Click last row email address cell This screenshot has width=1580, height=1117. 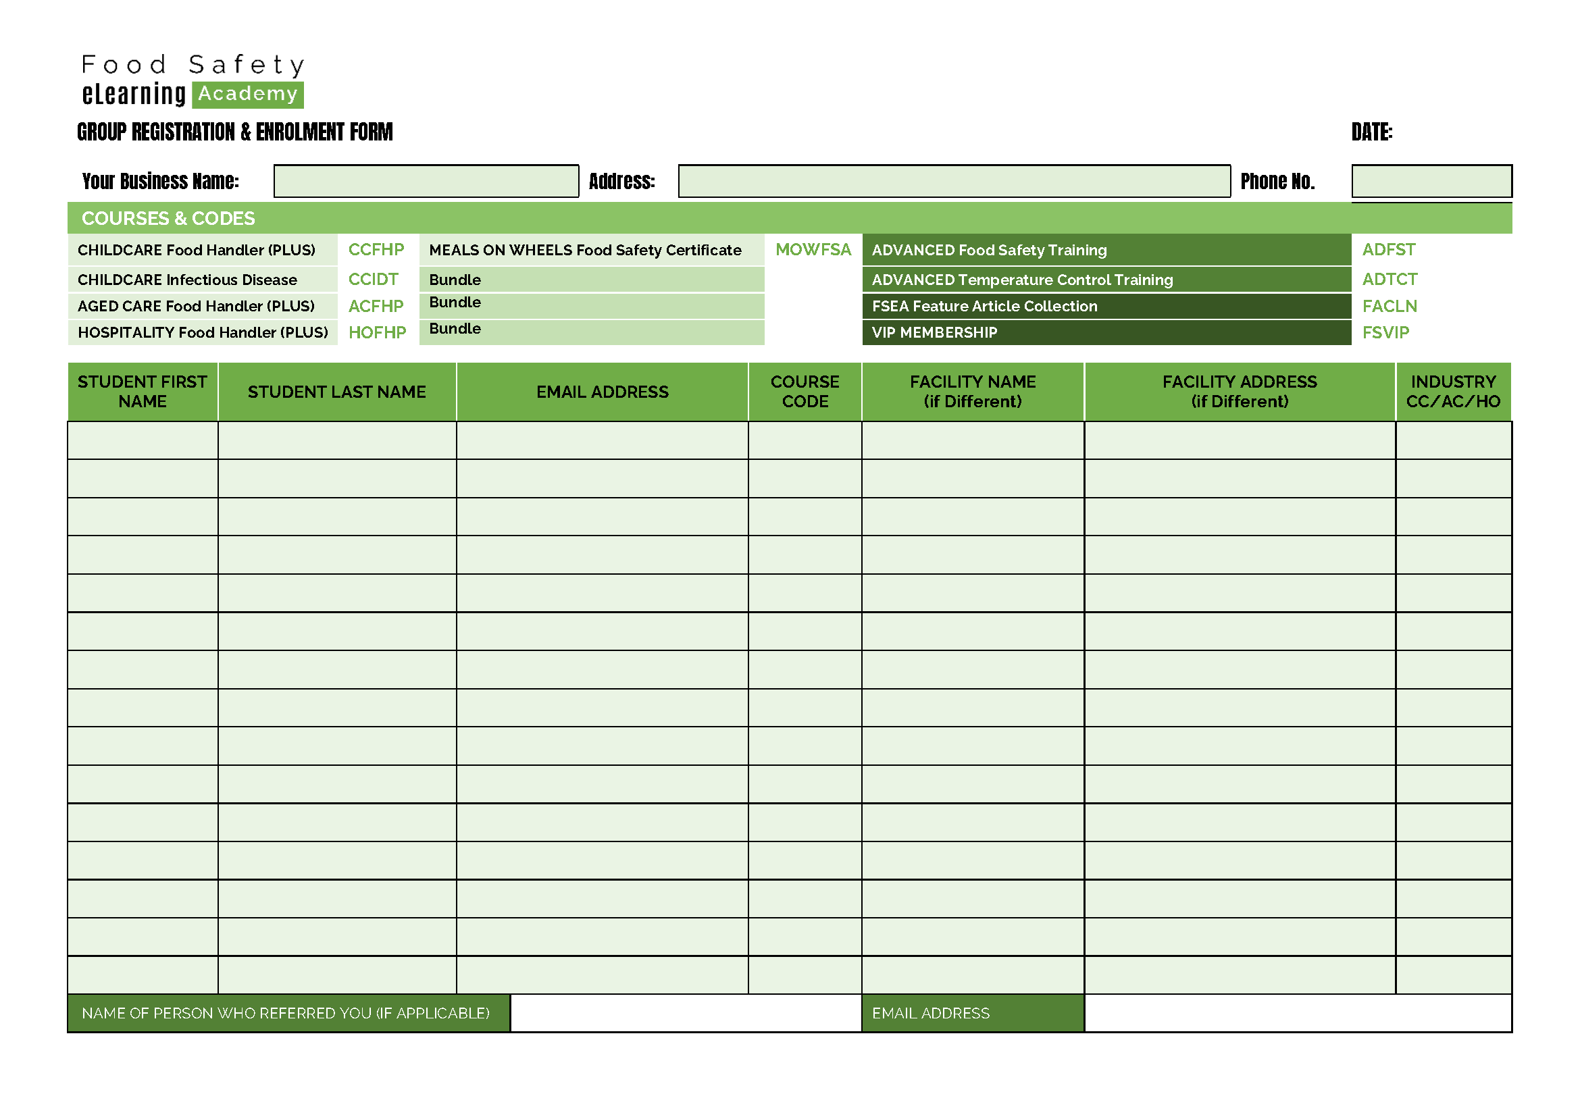[602, 975]
